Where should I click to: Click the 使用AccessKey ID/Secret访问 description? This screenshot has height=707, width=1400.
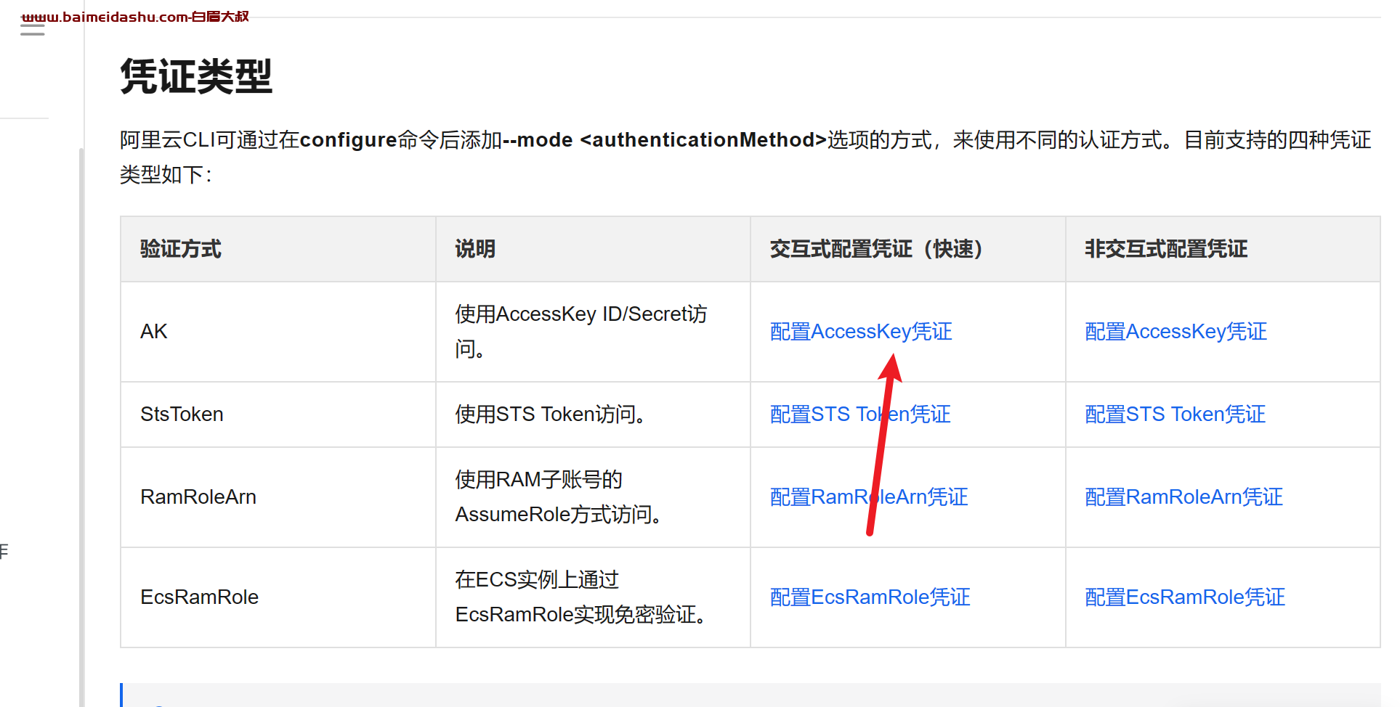581,332
